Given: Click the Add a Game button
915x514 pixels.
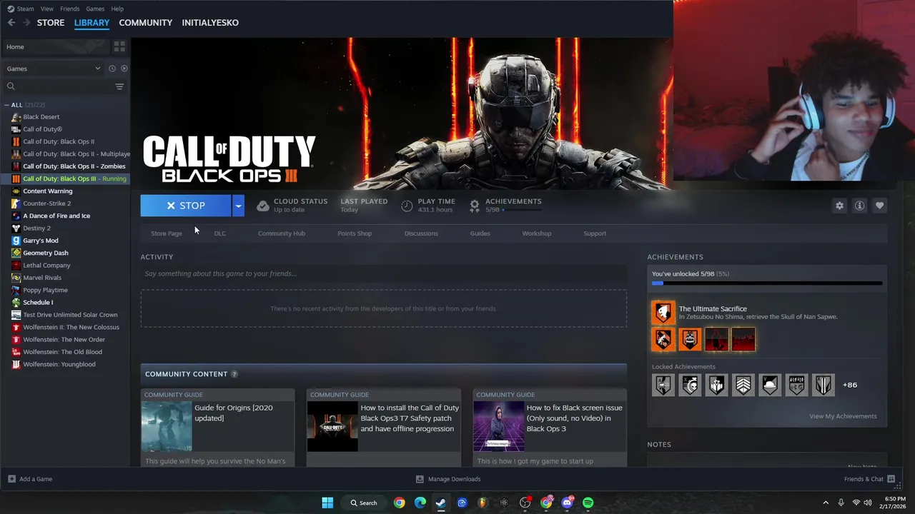Looking at the screenshot, I should (30, 479).
